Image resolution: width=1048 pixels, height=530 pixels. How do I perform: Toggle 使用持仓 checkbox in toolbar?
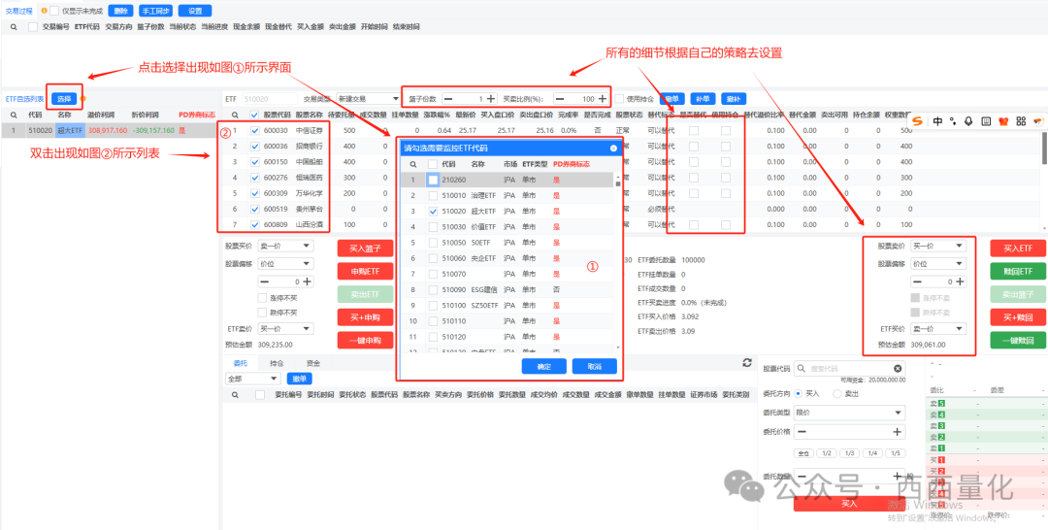619,99
